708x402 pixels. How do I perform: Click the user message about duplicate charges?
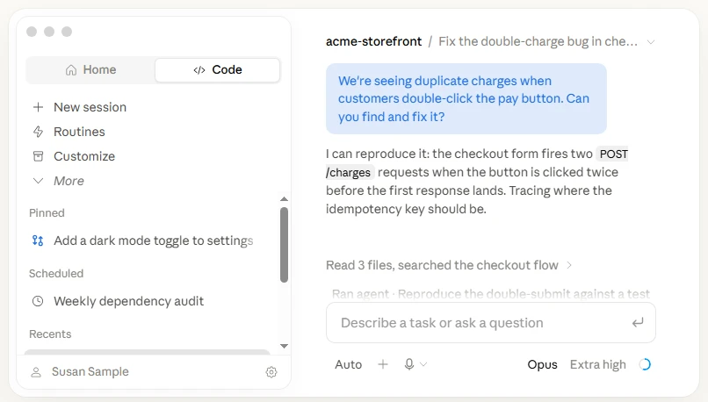tap(466, 99)
